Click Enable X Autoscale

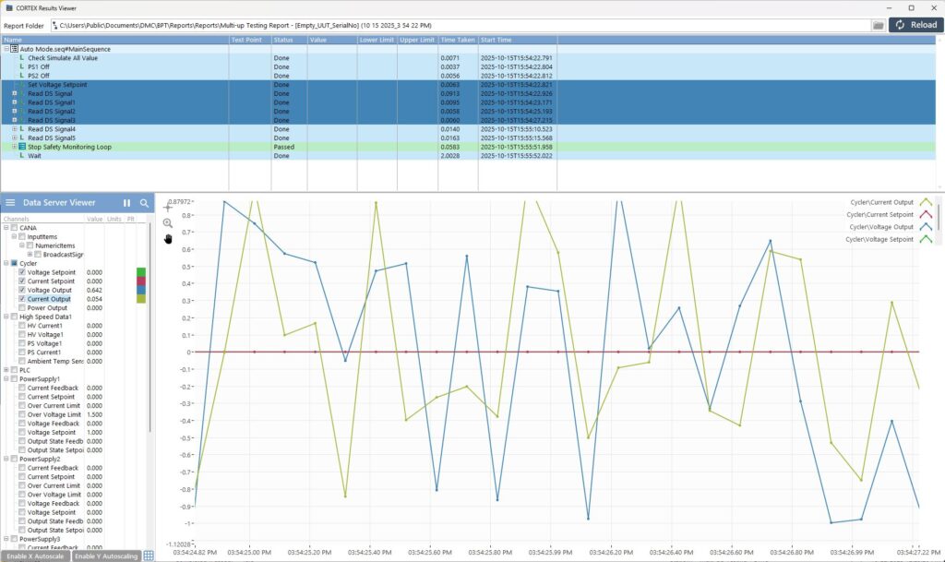pos(35,556)
